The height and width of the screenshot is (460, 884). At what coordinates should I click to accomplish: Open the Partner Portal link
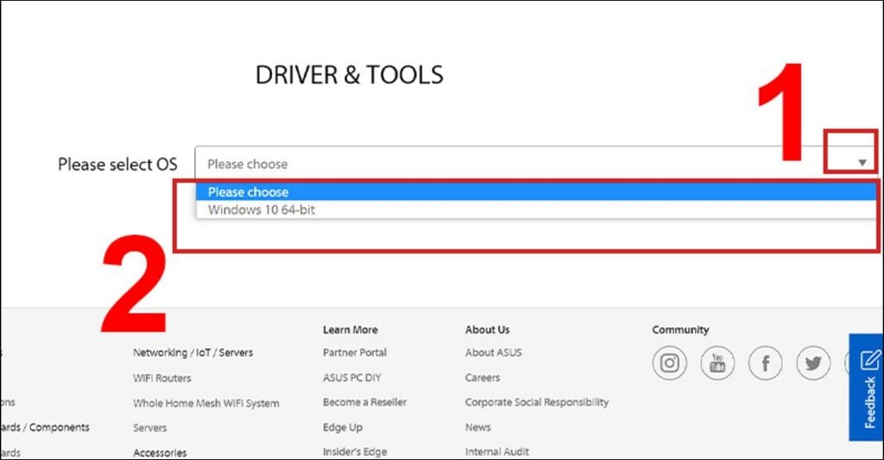click(x=354, y=352)
